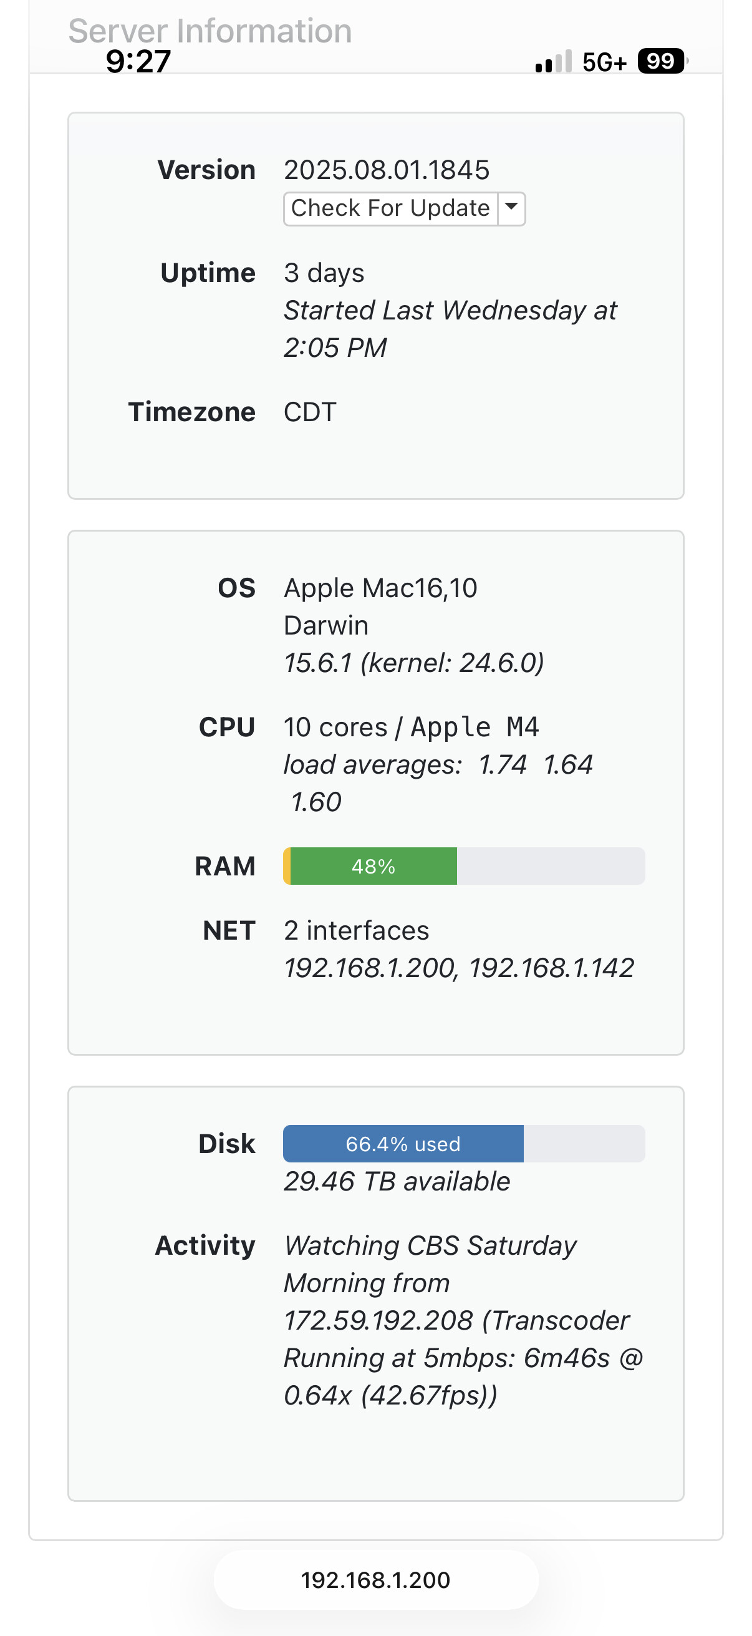Click the Disk usage bar showing 66.4% used
The image size is (752, 1636).
pos(464,1144)
